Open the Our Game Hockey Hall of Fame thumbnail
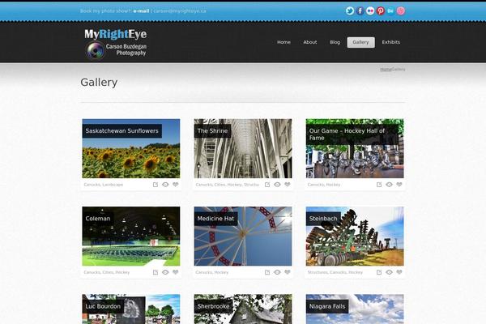The image size is (486, 324). tap(355, 148)
